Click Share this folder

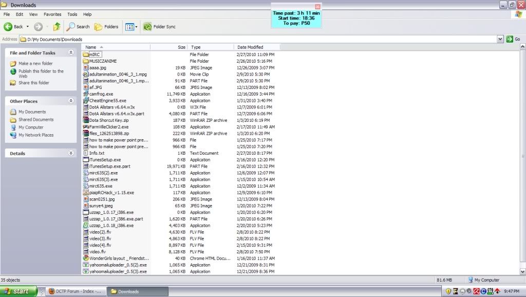point(33,83)
